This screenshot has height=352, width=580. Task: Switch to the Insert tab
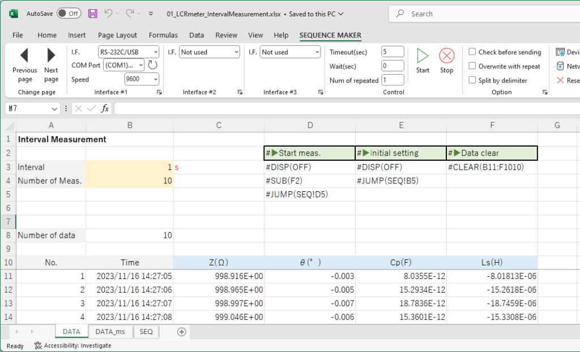[x=76, y=35]
